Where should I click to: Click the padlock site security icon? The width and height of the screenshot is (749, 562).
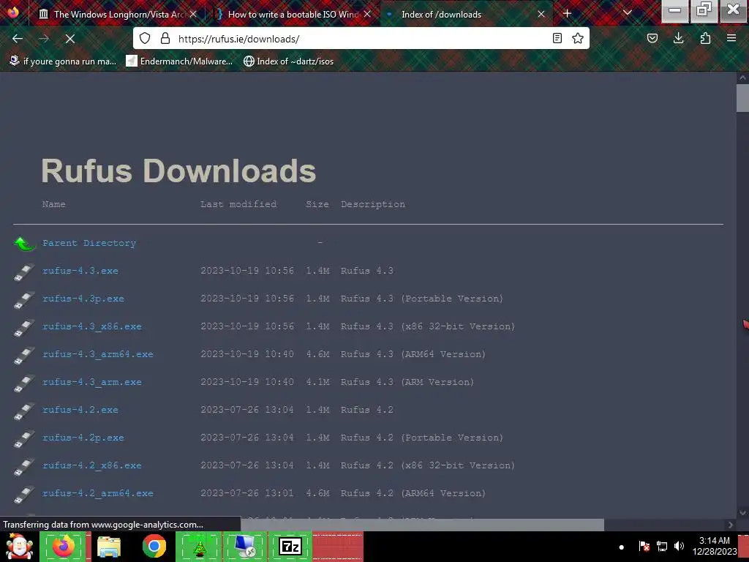click(x=165, y=38)
